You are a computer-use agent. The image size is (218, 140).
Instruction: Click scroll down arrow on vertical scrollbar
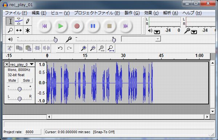coord(213,111)
